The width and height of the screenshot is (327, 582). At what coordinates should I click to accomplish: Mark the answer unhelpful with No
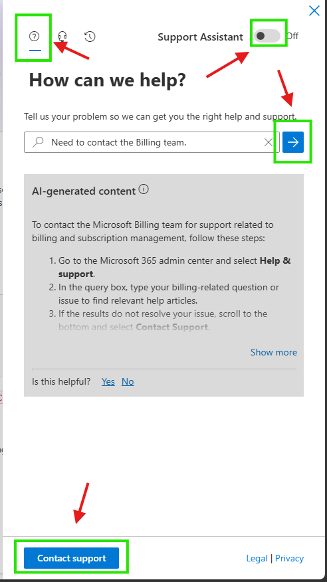pos(128,381)
